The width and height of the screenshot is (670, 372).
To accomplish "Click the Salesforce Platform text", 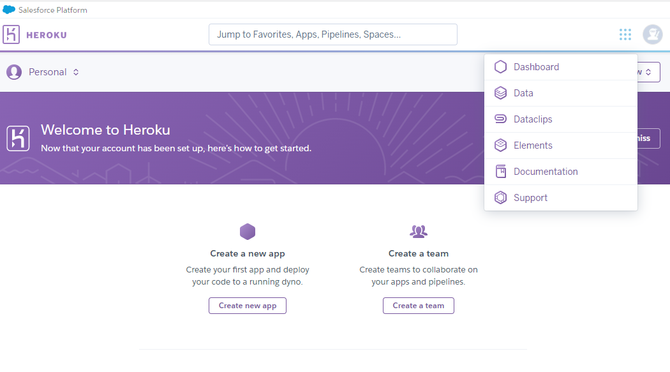I will (x=52, y=10).
